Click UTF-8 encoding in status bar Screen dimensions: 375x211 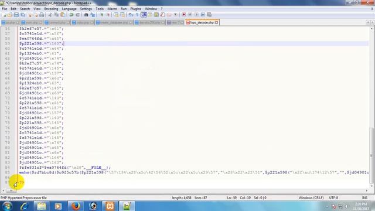tap(333, 198)
